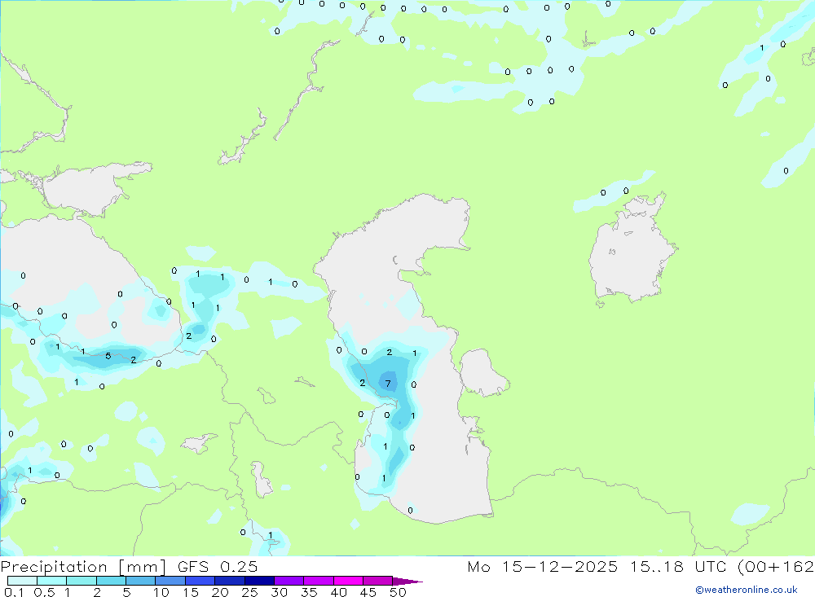Click legend swatch between 10 and 15

170,581
